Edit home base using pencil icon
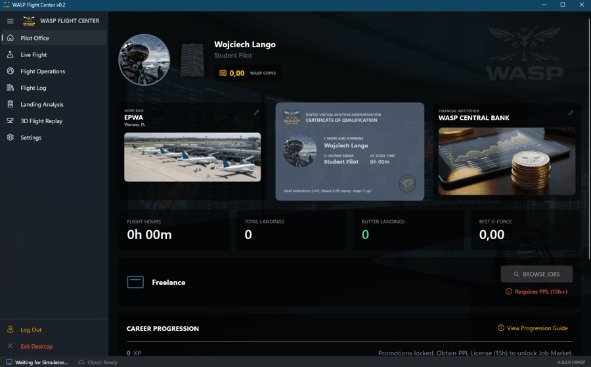 pos(256,113)
